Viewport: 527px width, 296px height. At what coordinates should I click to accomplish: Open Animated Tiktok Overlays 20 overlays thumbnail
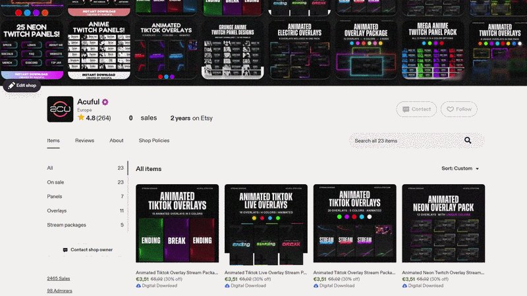pos(354,223)
